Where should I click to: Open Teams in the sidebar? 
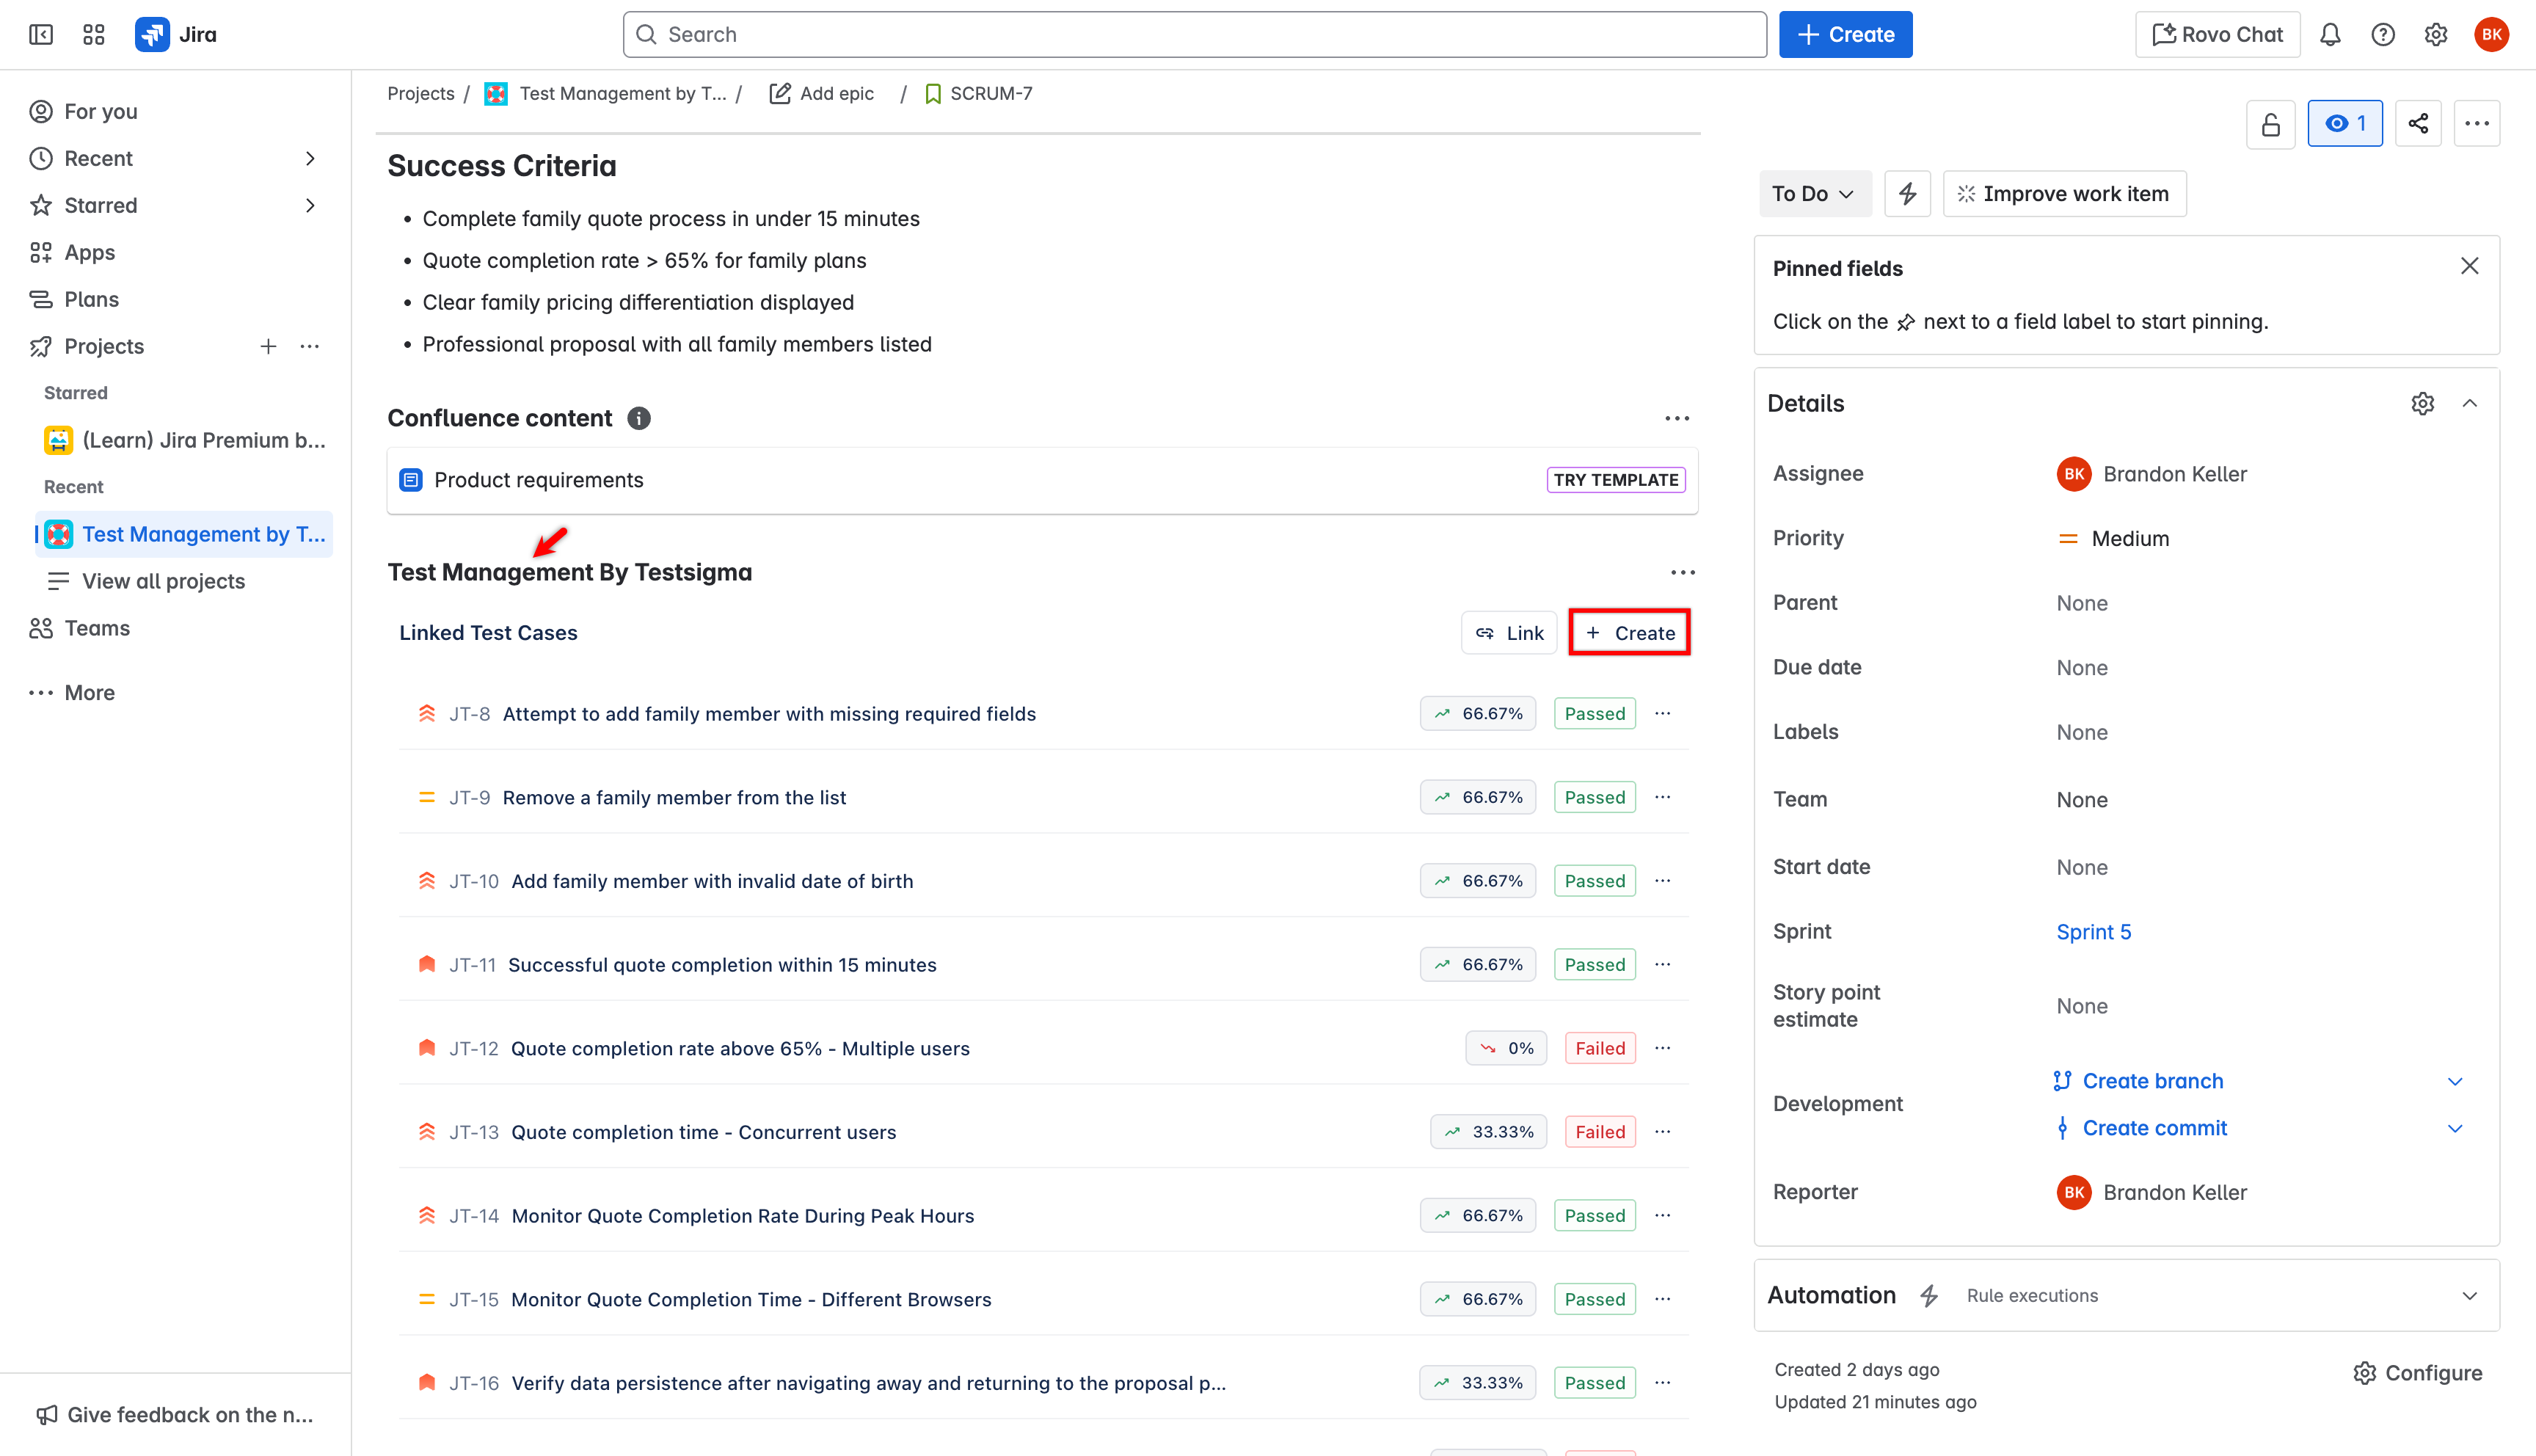coord(97,628)
